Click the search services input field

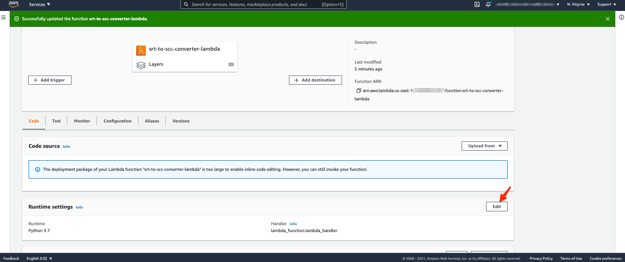click(x=263, y=4)
